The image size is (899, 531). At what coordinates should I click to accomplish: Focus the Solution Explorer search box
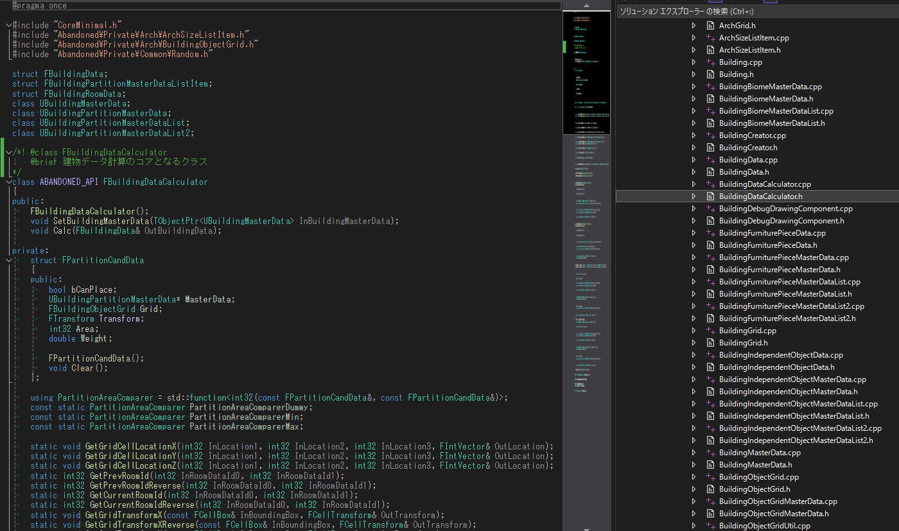757,12
